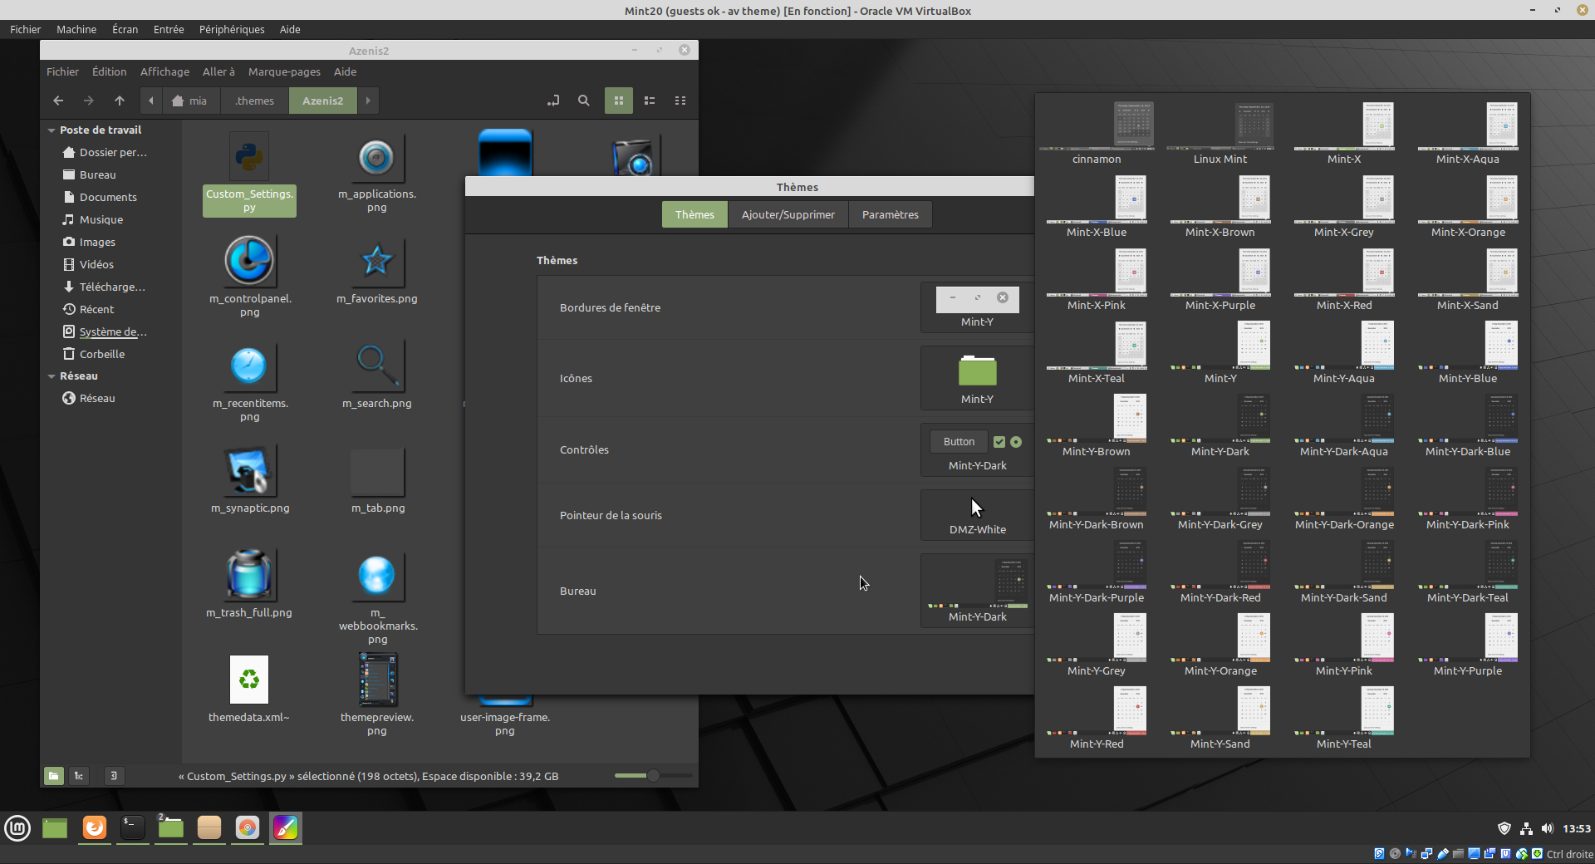Image resolution: width=1595 pixels, height=864 pixels.
Task: Select the m_controlpanel.png file icon
Action: pos(249,260)
